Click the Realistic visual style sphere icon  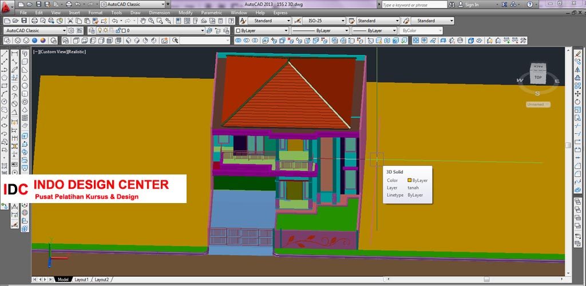click(34, 40)
